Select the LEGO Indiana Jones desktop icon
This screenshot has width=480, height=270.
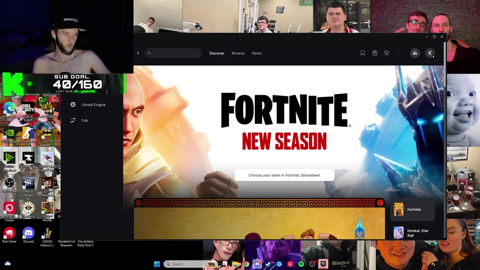(47, 236)
